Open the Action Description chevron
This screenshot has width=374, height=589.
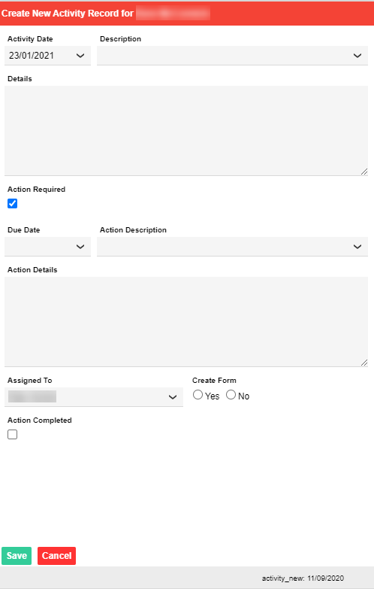coord(357,247)
